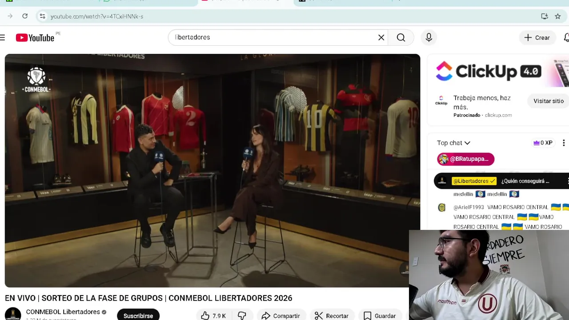Click Recortar to clip the video
Screen dimensions: 569x320
(332, 316)
